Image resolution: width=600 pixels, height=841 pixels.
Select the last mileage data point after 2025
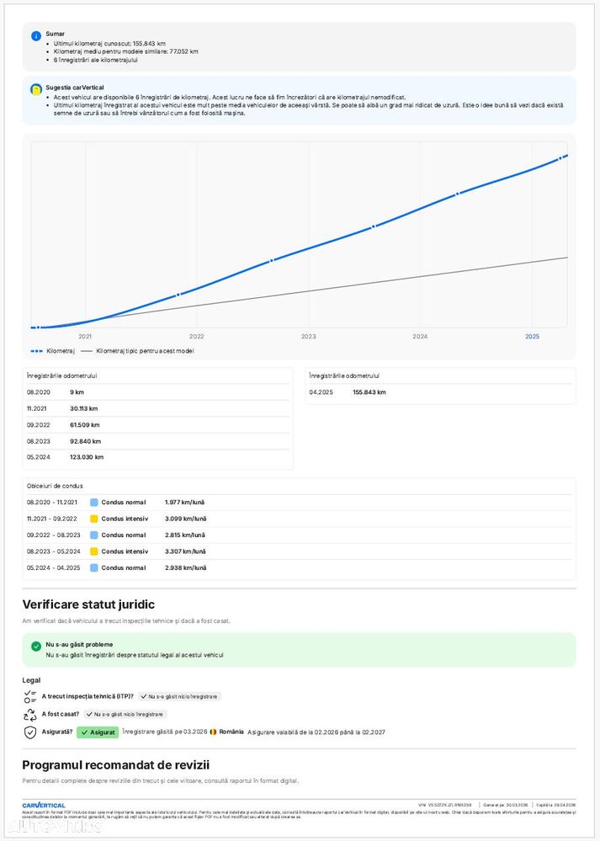(560, 158)
